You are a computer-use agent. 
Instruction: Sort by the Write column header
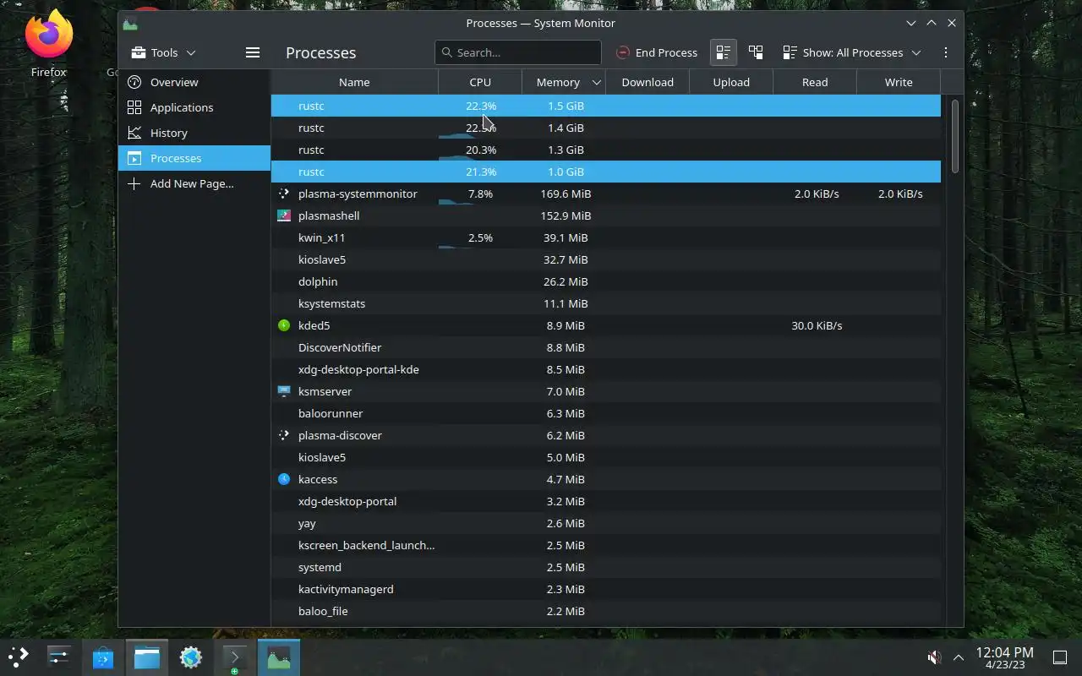899,82
